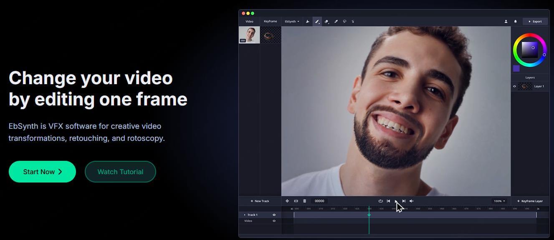Screen dimensions: 554x240
Task: Toggle visibility of the Video track
Action: click(x=274, y=221)
